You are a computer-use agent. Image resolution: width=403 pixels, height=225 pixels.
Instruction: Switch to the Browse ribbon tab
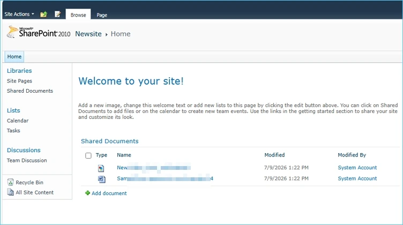(78, 15)
